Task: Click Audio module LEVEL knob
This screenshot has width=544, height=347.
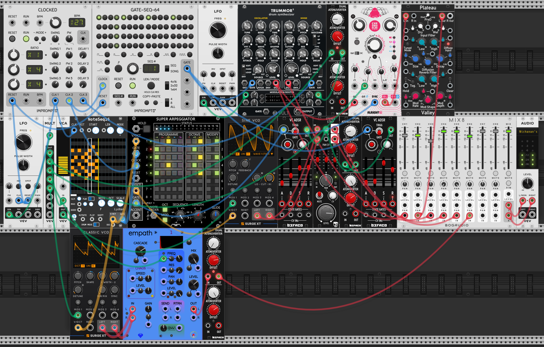Action: point(527,183)
